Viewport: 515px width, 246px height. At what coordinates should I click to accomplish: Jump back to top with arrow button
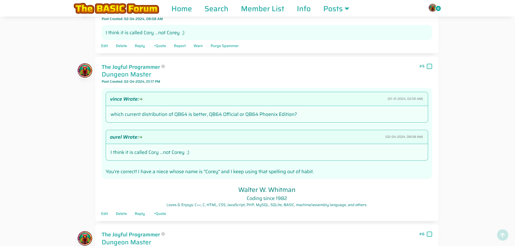click(502, 235)
